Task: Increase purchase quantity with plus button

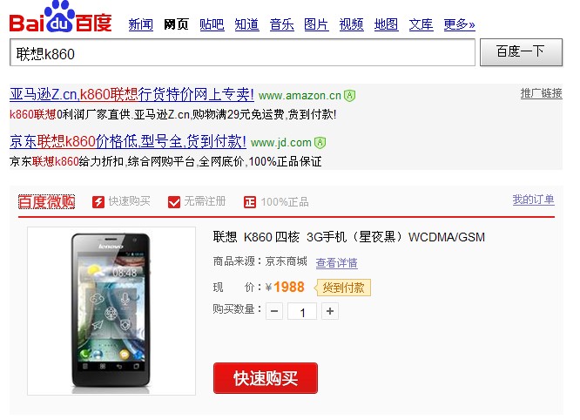Action: click(330, 311)
